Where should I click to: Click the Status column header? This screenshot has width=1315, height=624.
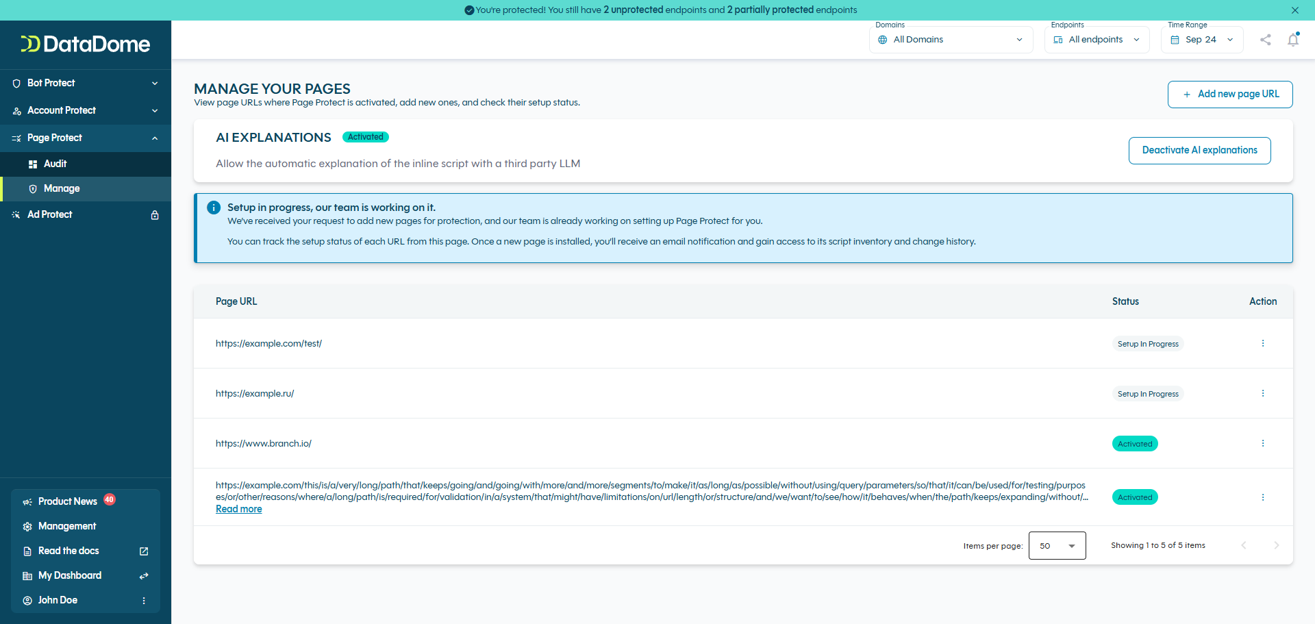1125,301
